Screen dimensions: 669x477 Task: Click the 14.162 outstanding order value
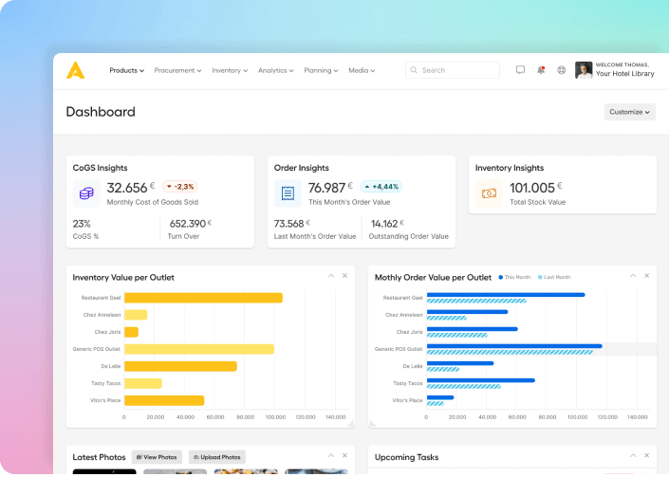click(384, 224)
